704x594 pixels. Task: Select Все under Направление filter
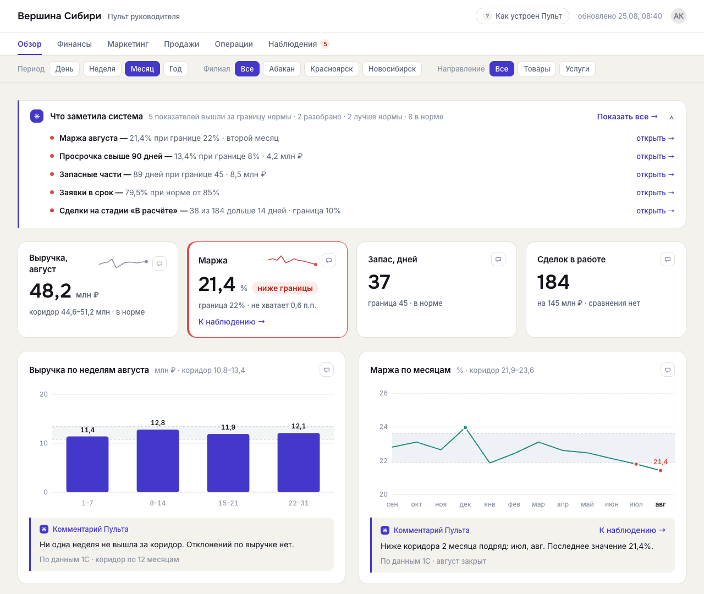[502, 69]
